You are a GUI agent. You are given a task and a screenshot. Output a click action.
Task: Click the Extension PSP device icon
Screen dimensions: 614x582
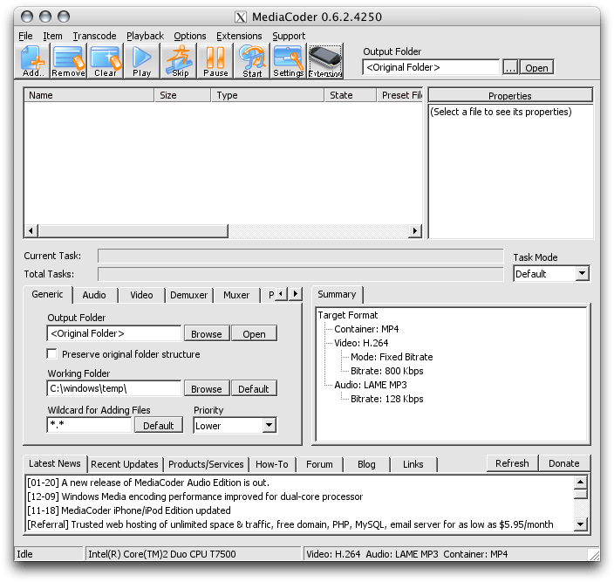[x=325, y=61]
